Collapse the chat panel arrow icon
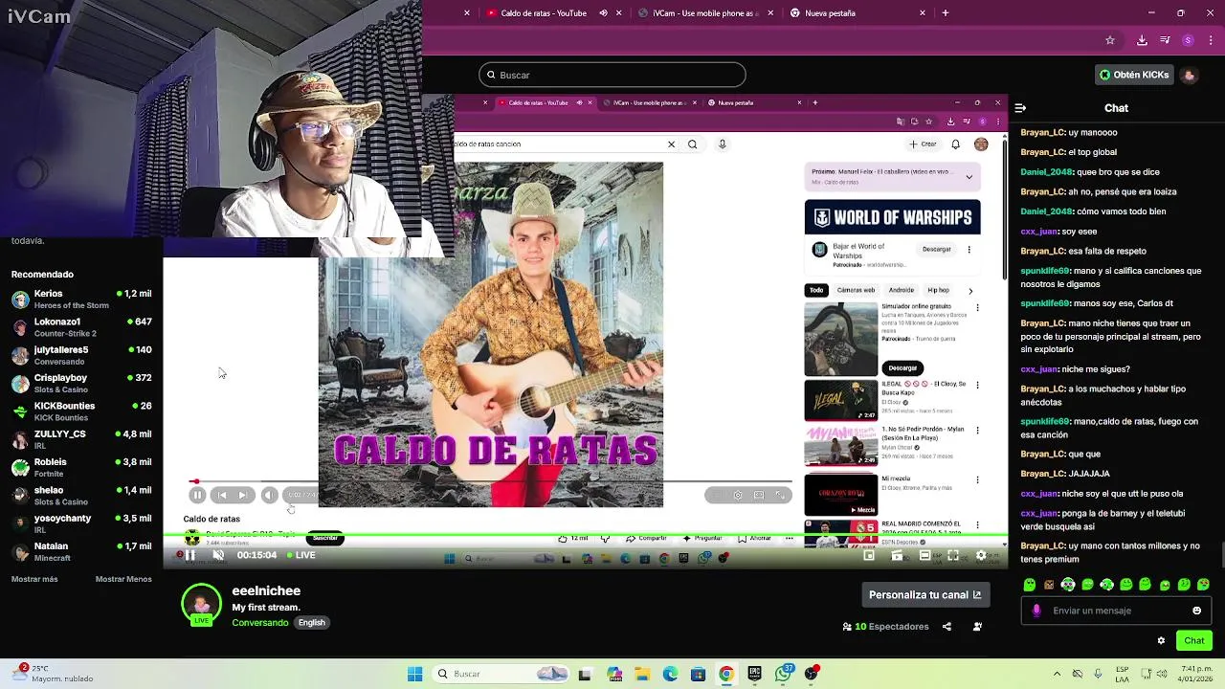 1020,108
